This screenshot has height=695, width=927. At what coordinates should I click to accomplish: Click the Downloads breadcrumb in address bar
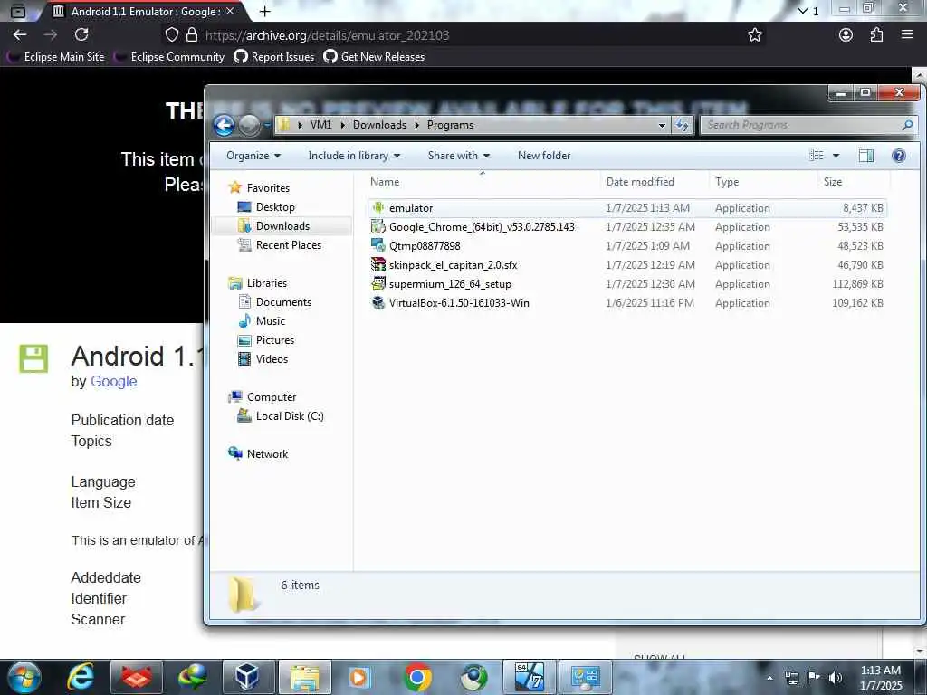tap(379, 125)
